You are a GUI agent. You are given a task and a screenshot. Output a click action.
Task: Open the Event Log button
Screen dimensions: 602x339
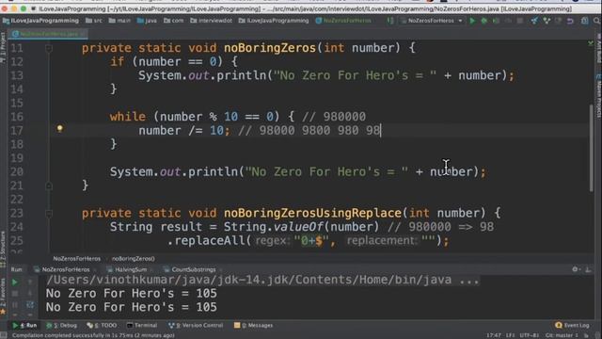[572, 326]
